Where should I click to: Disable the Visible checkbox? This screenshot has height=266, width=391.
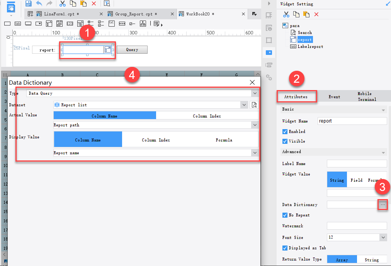tap(285, 141)
